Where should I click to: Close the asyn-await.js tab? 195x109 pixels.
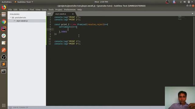(x=73, y=14)
